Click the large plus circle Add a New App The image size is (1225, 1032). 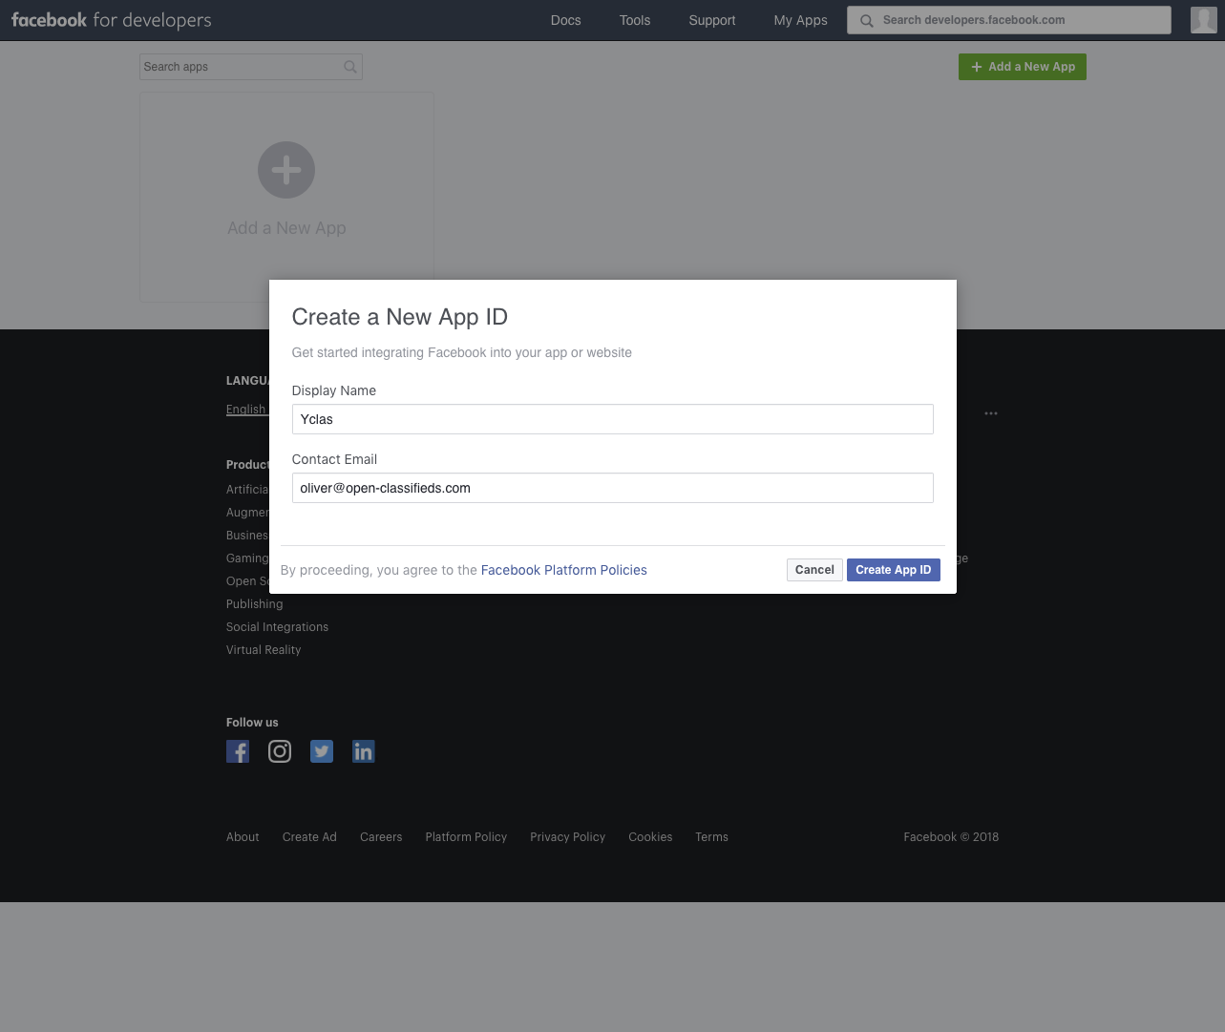coord(286,170)
